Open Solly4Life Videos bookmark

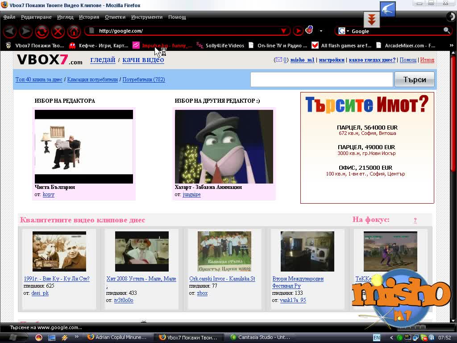pos(220,46)
